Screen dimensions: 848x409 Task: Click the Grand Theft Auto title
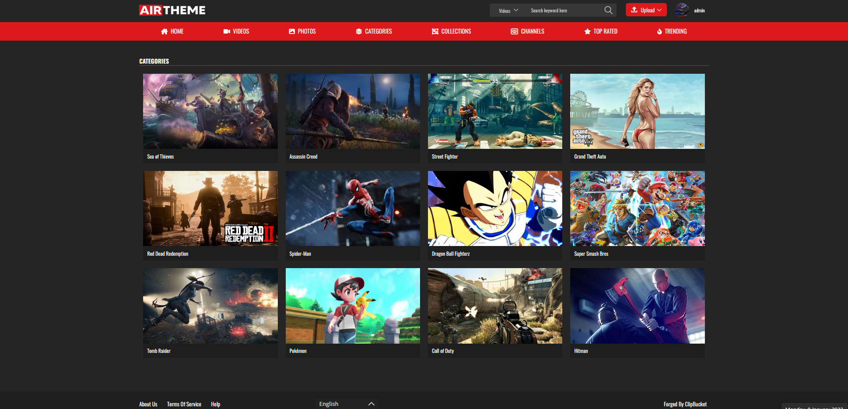(590, 157)
